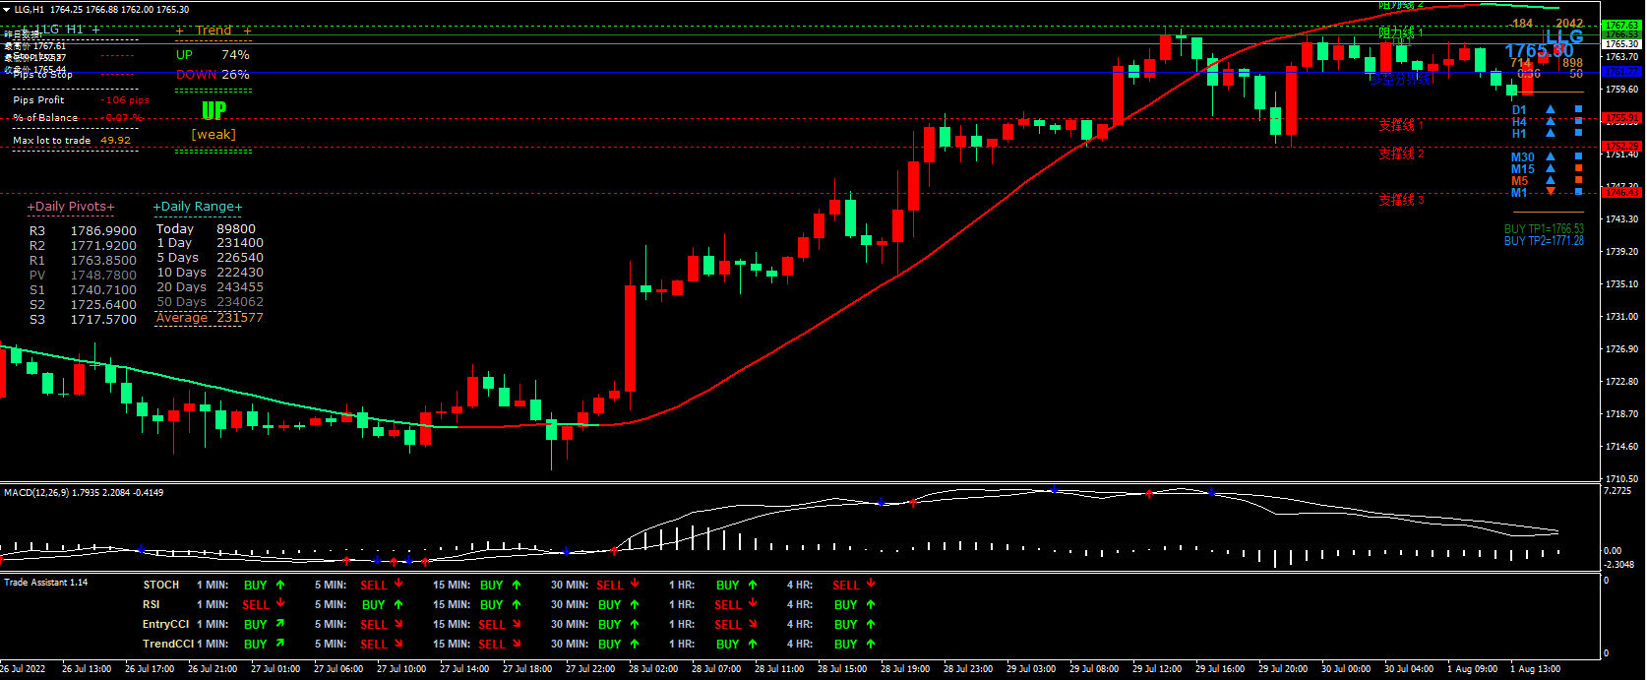
Task: Click the M15 timeframe up-triangle indicator
Action: click(x=1551, y=169)
